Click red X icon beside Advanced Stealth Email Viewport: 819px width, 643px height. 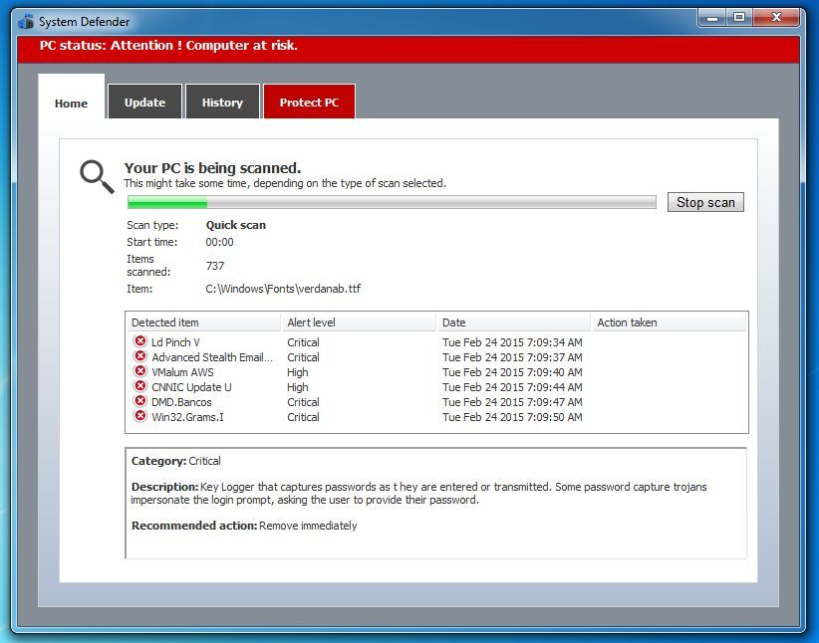(x=140, y=356)
